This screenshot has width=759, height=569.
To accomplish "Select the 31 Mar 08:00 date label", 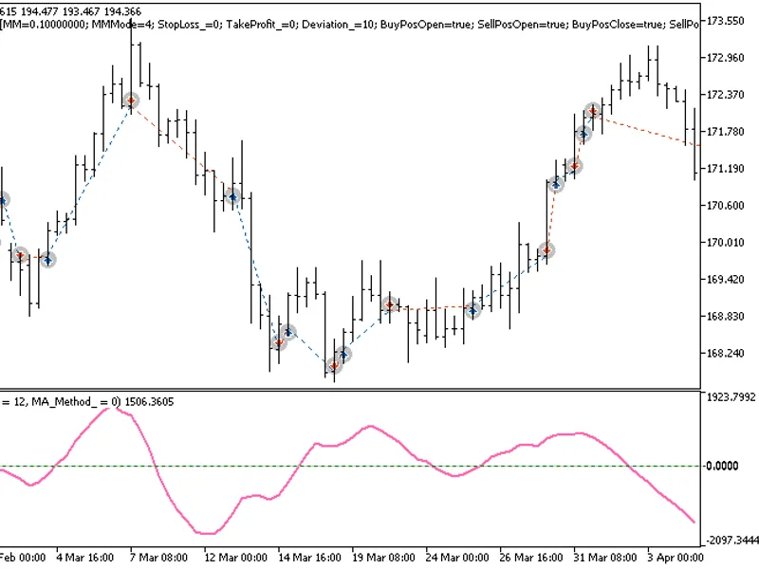I will [x=605, y=558].
